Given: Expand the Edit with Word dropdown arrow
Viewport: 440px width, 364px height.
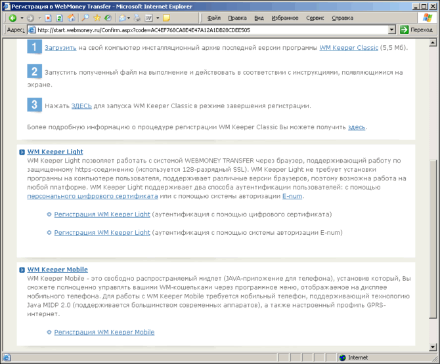Looking at the screenshot, I should tap(158, 18).
